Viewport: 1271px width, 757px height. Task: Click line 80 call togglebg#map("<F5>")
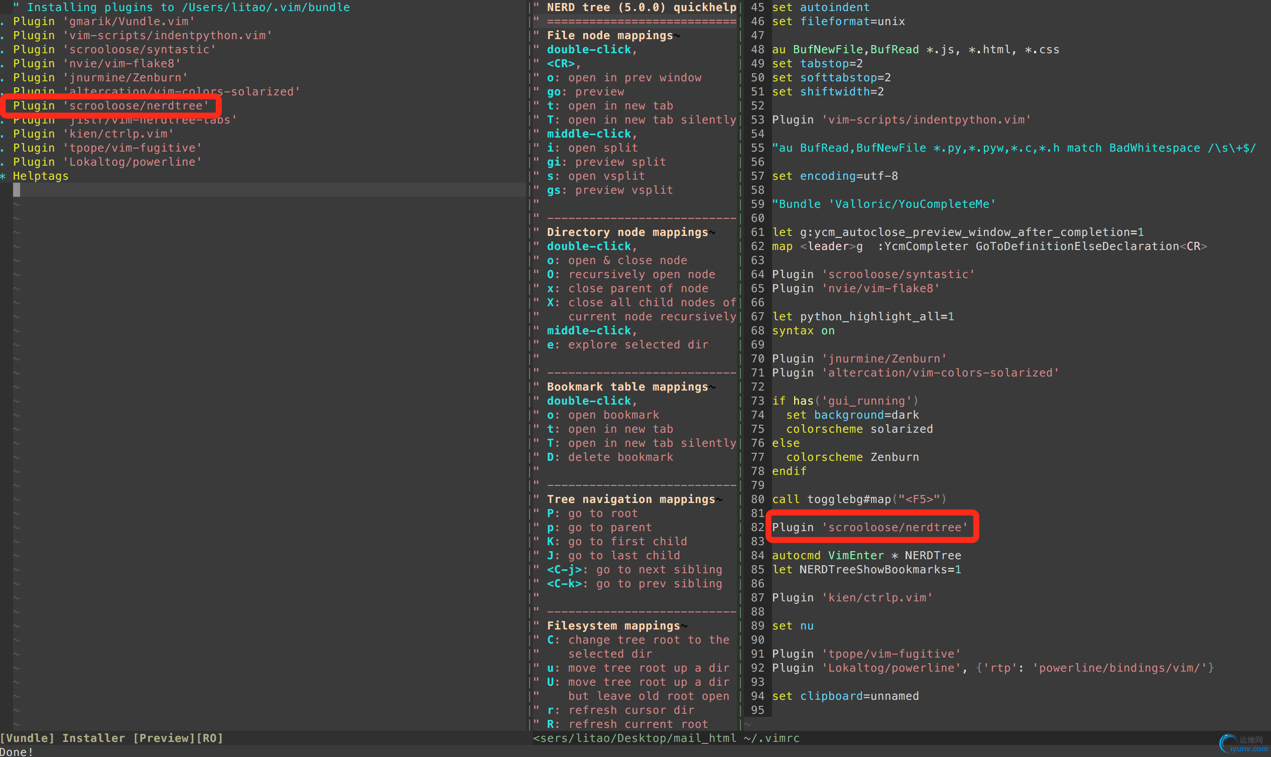(x=859, y=499)
